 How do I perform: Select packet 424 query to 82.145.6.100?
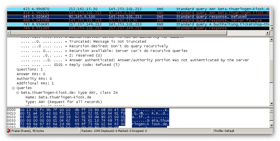click(138, 13)
